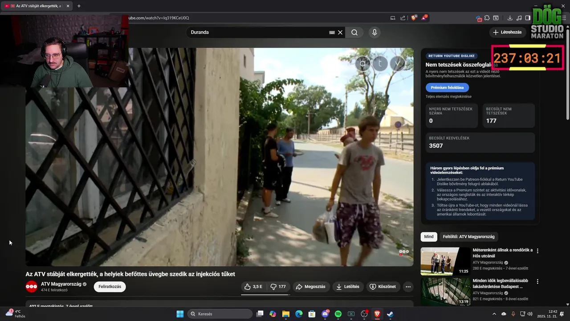Click the Brave Shields lion icon in address bar
The width and height of the screenshot is (570, 321).
414,18
